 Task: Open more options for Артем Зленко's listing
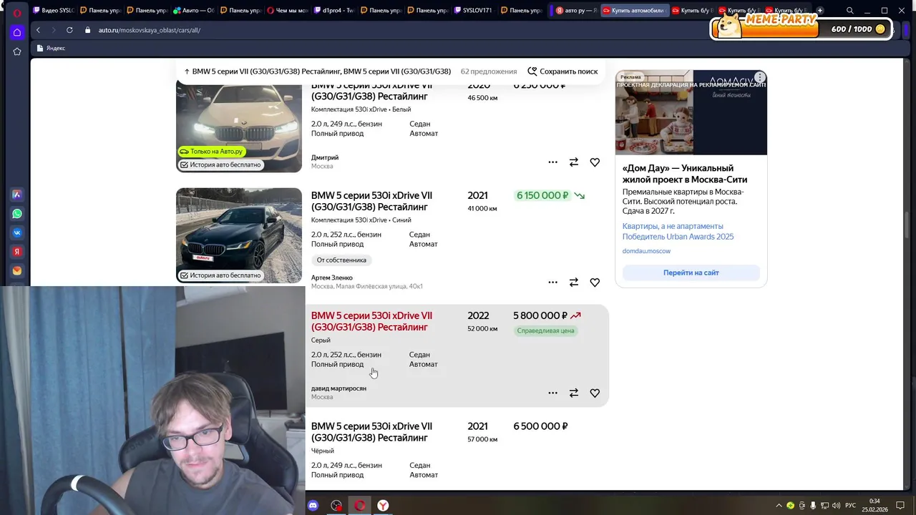[x=552, y=283]
